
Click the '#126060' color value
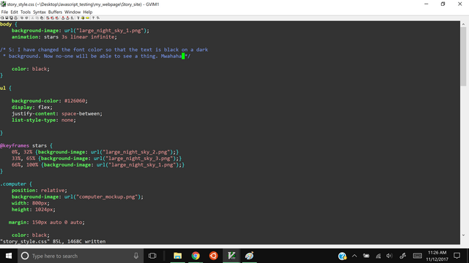[x=75, y=101]
